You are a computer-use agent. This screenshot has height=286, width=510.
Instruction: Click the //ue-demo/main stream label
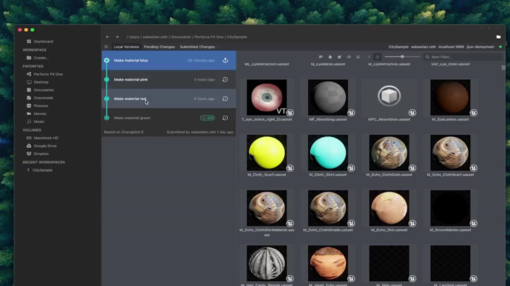point(480,47)
